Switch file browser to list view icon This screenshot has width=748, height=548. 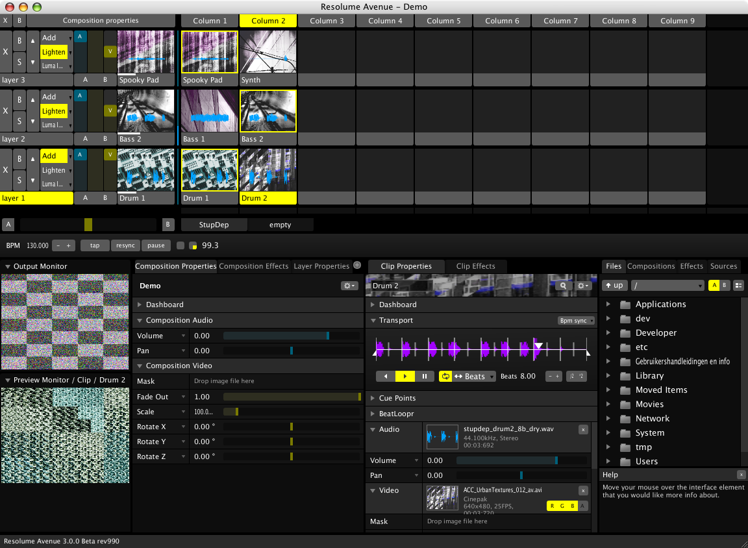(738, 285)
